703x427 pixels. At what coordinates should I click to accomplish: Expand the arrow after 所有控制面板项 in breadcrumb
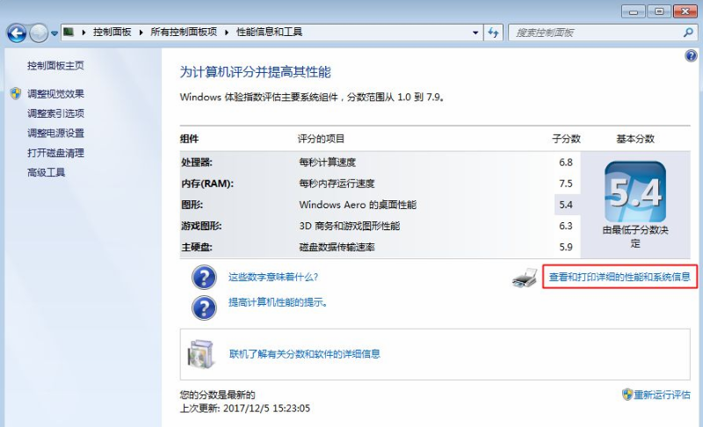(227, 33)
